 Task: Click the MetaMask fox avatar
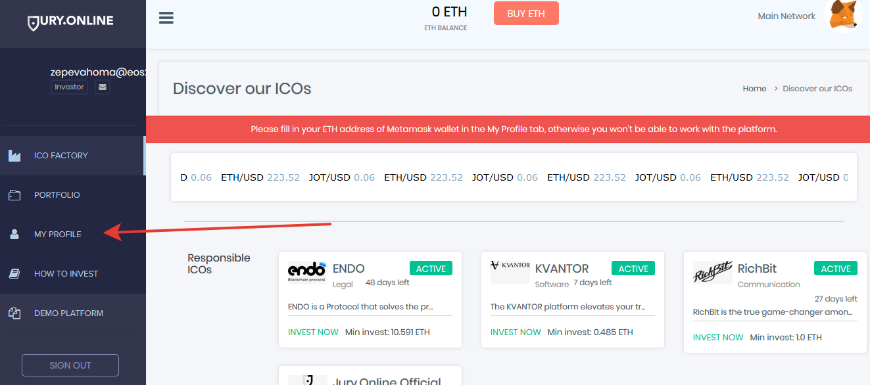843,14
